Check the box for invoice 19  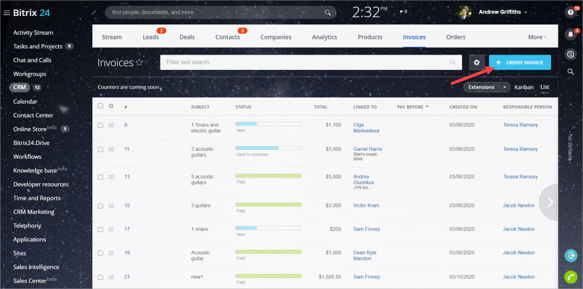click(x=100, y=253)
